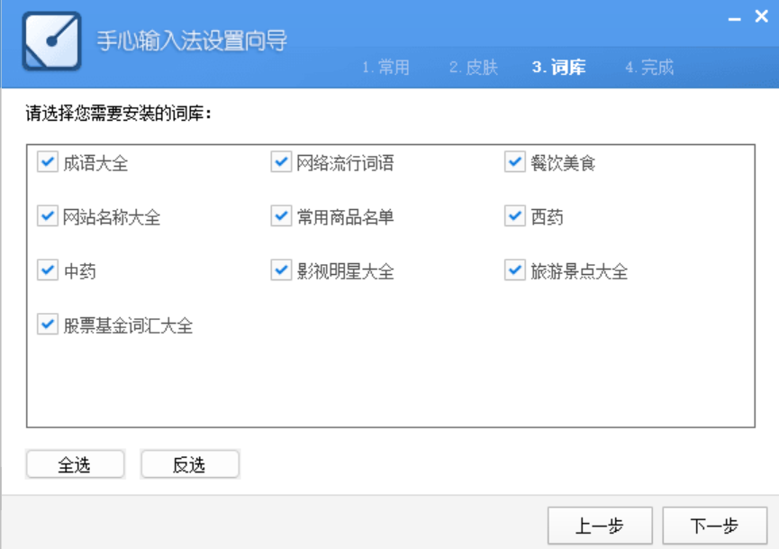
Task: Toggle the 常用商品名单 checkbox
Action: pos(279,216)
